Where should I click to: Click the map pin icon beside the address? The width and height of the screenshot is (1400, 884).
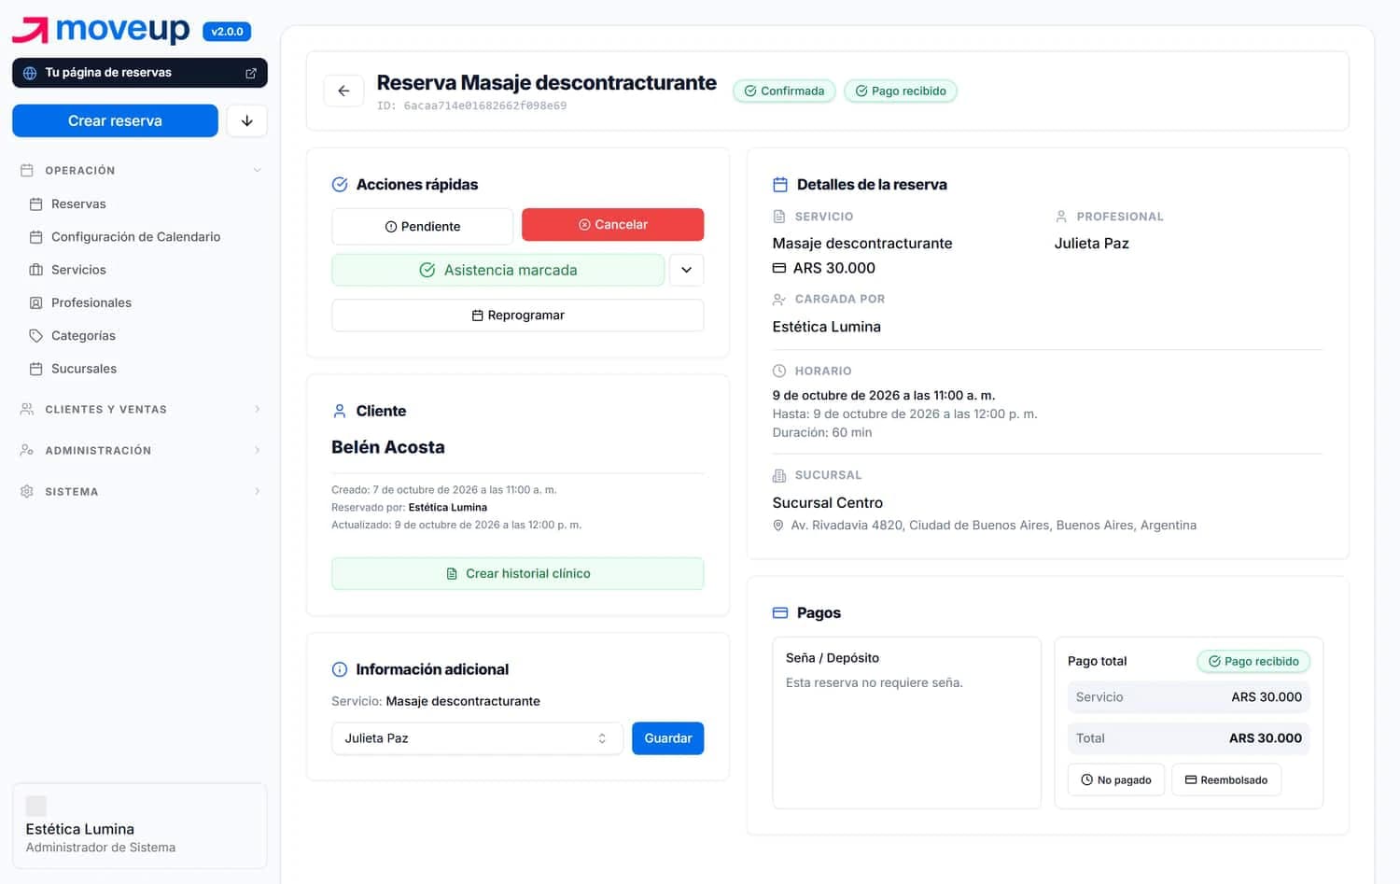[778, 526]
